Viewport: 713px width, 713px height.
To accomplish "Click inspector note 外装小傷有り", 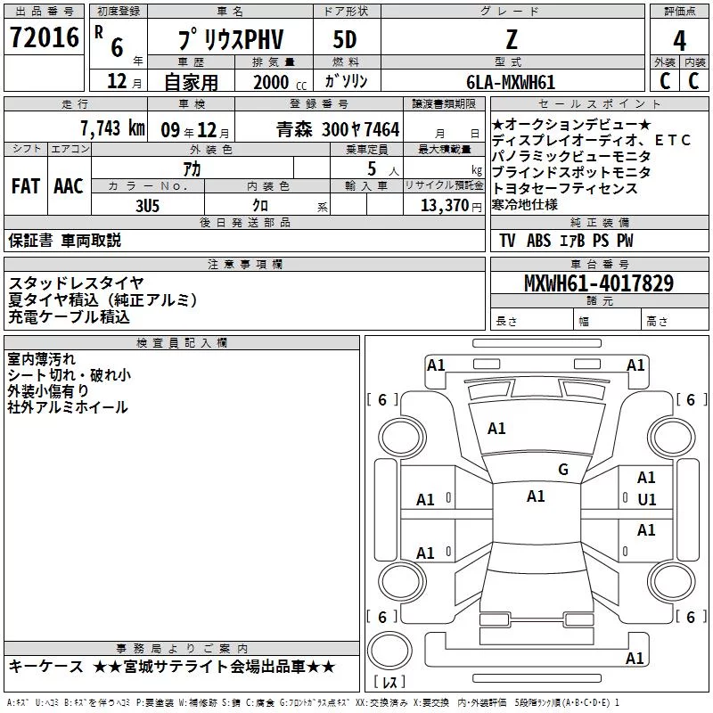I will pyautogui.click(x=48, y=391).
